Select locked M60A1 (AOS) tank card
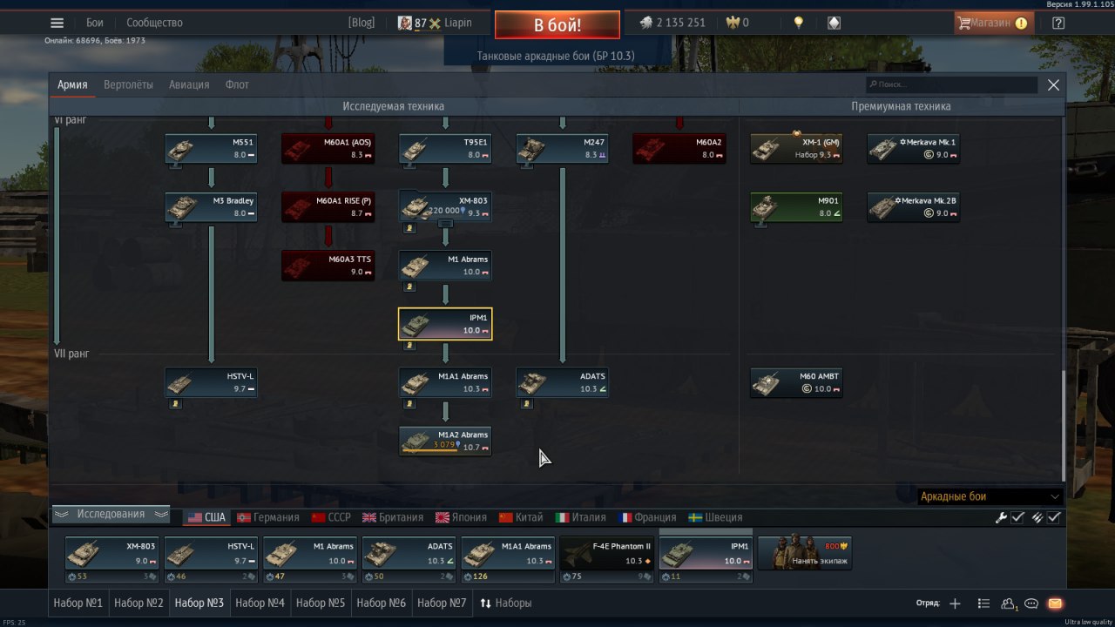The height and width of the screenshot is (627, 1115). (x=328, y=148)
